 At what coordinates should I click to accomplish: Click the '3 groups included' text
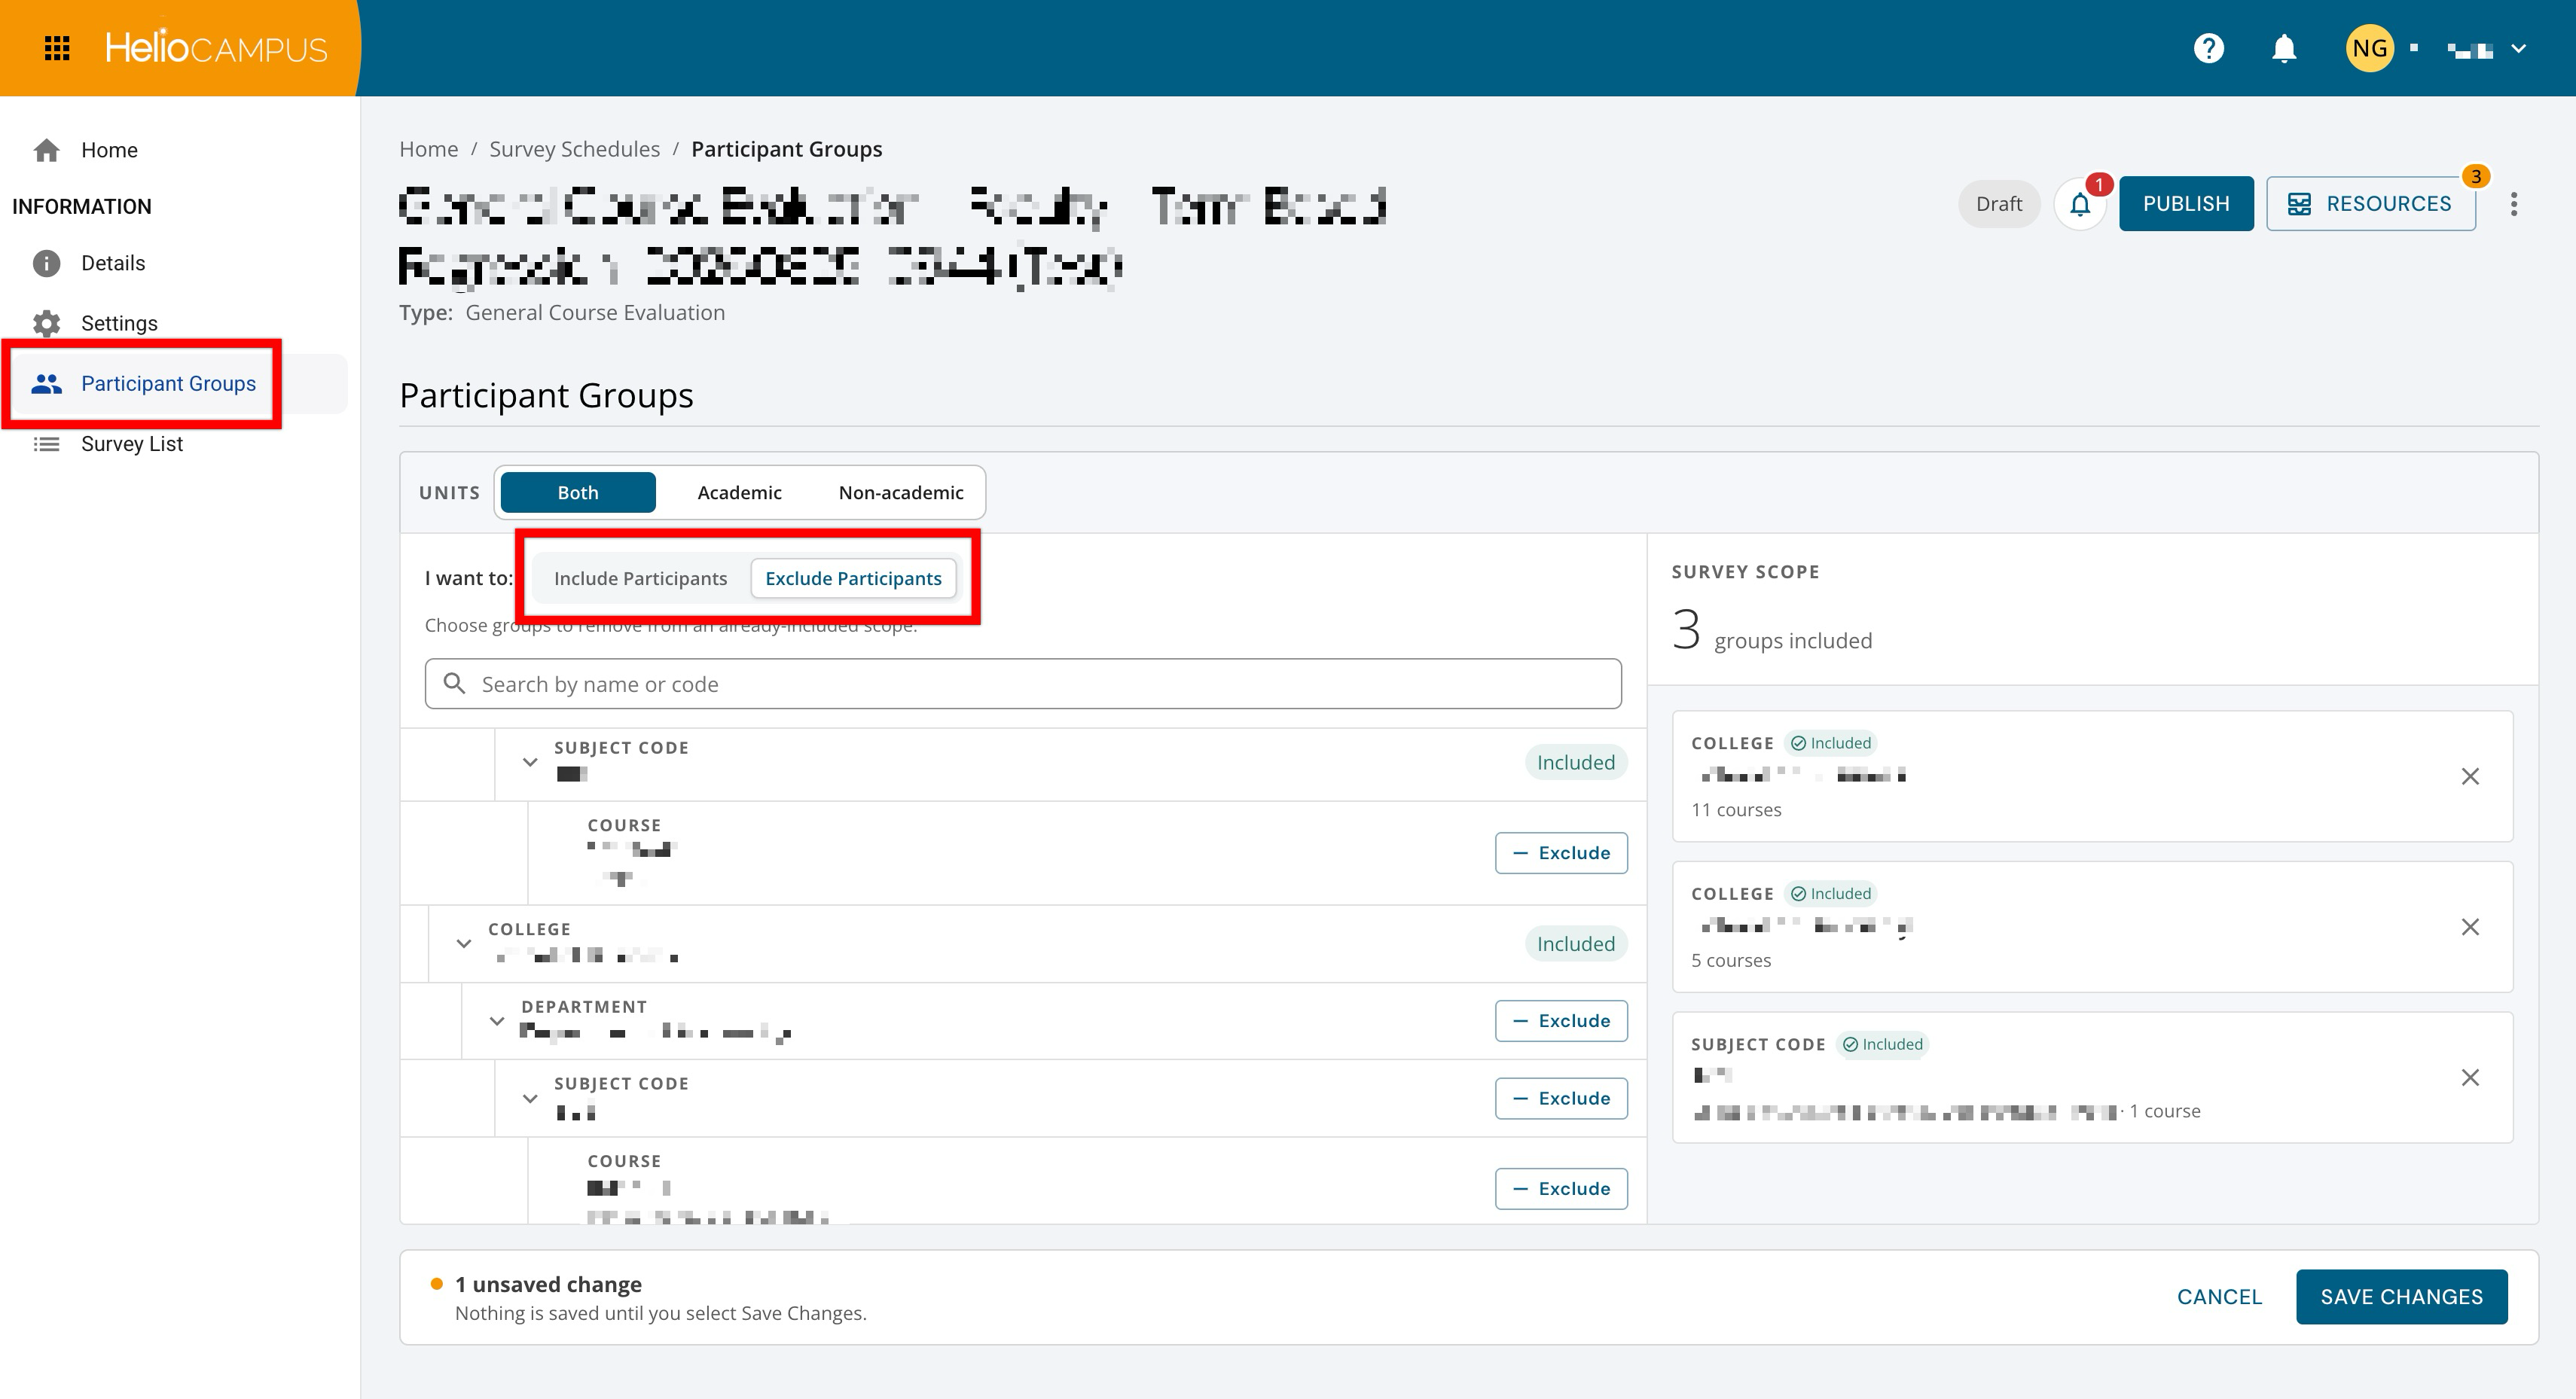tap(1771, 632)
